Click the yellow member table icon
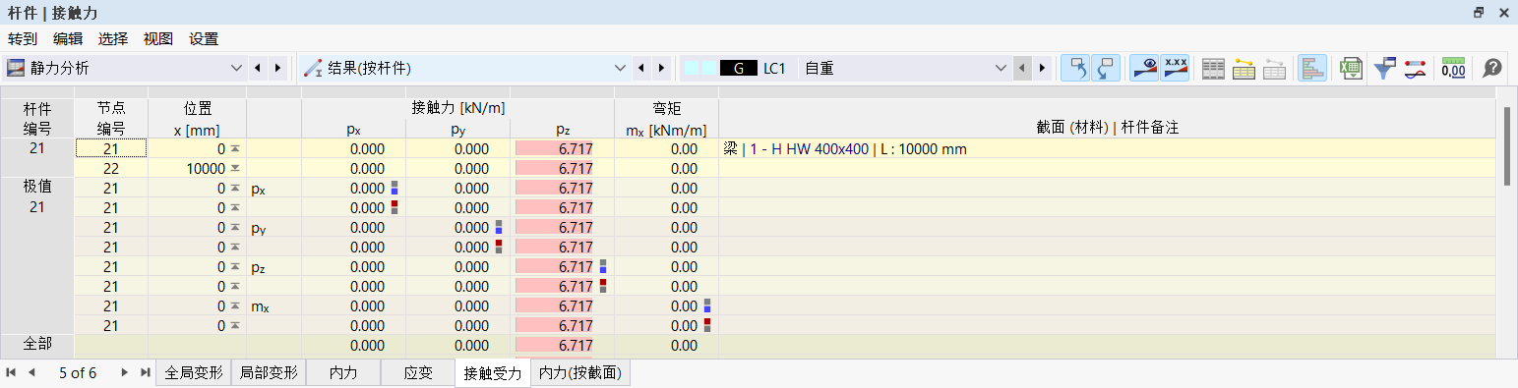This screenshot has height=388, width=1518. (1244, 68)
